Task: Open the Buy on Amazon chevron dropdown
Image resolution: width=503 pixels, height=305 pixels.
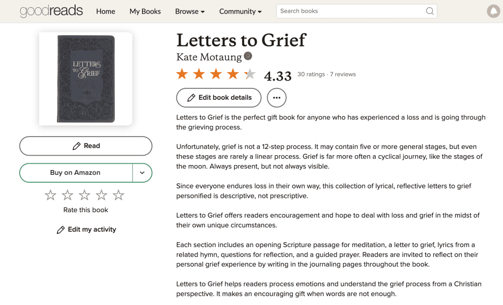Action: [x=142, y=173]
